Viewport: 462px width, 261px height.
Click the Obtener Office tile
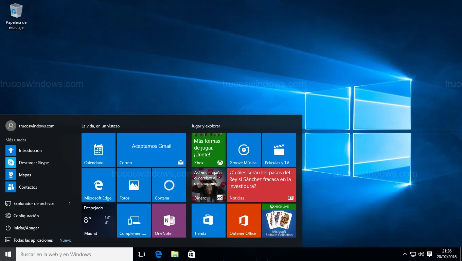pos(244,221)
